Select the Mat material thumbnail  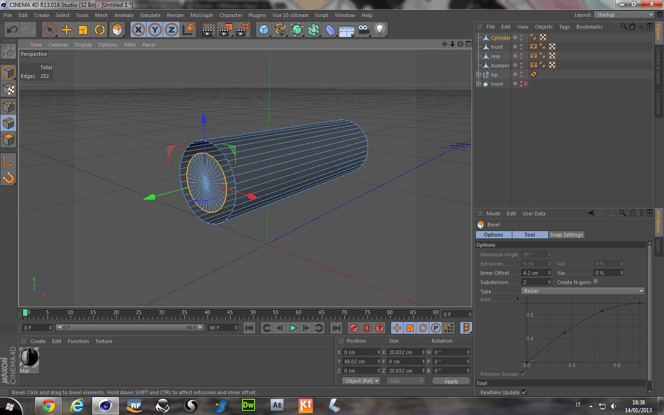coord(30,358)
